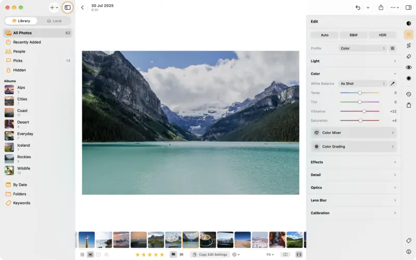Open the Picks collection
The width and height of the screenshot is (416, 260).
pyautogui.click(x=37, y=60)
